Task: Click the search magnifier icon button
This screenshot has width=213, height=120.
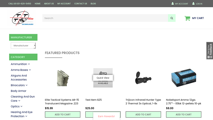Action: [172, 18]
